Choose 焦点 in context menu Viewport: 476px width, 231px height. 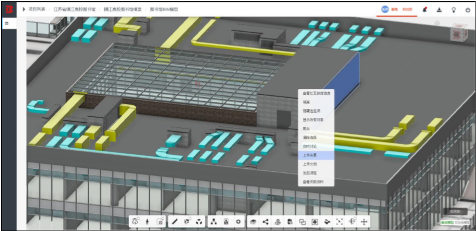pyautogui.click(x=316, y=128)
